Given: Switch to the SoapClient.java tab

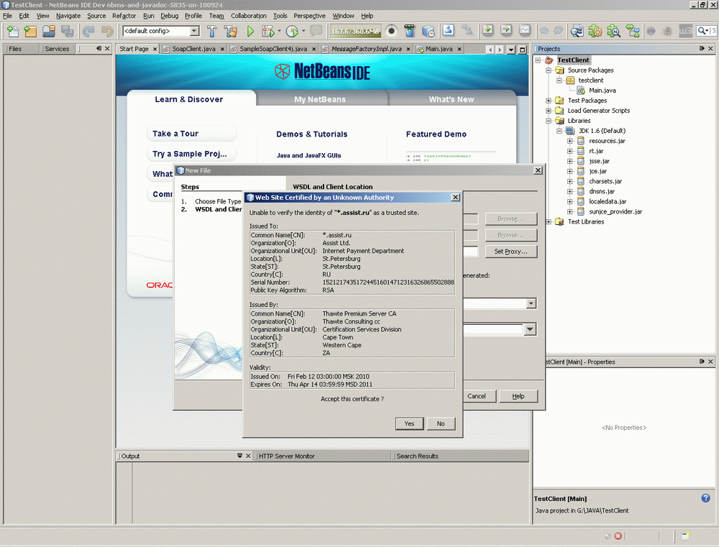Looking at the screenshot, I should tap(193, 49).
